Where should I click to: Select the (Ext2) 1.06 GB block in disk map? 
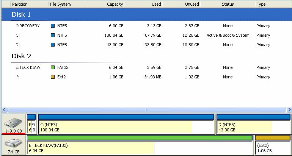click(x=272, y=148)
